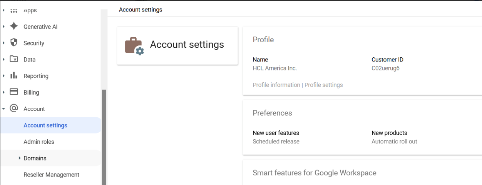Click the Apps grid icon
Viewport: 482px width, 185px height.
click(14, 11)
